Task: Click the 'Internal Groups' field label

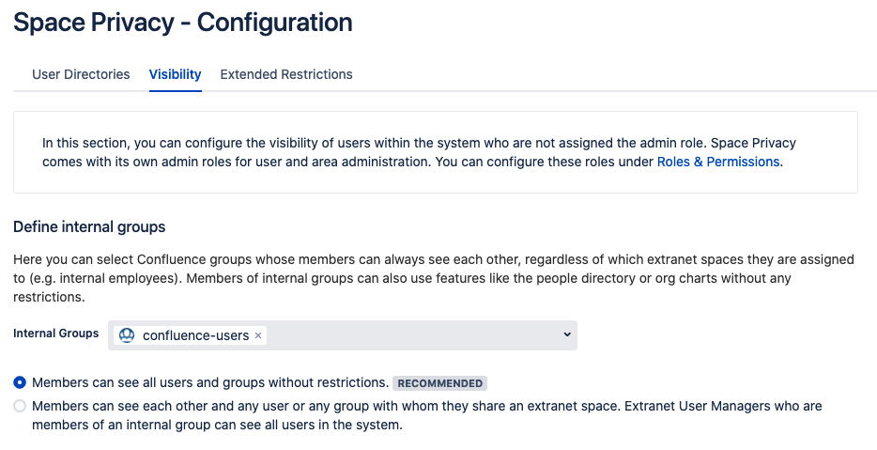Action: (55, 334)
